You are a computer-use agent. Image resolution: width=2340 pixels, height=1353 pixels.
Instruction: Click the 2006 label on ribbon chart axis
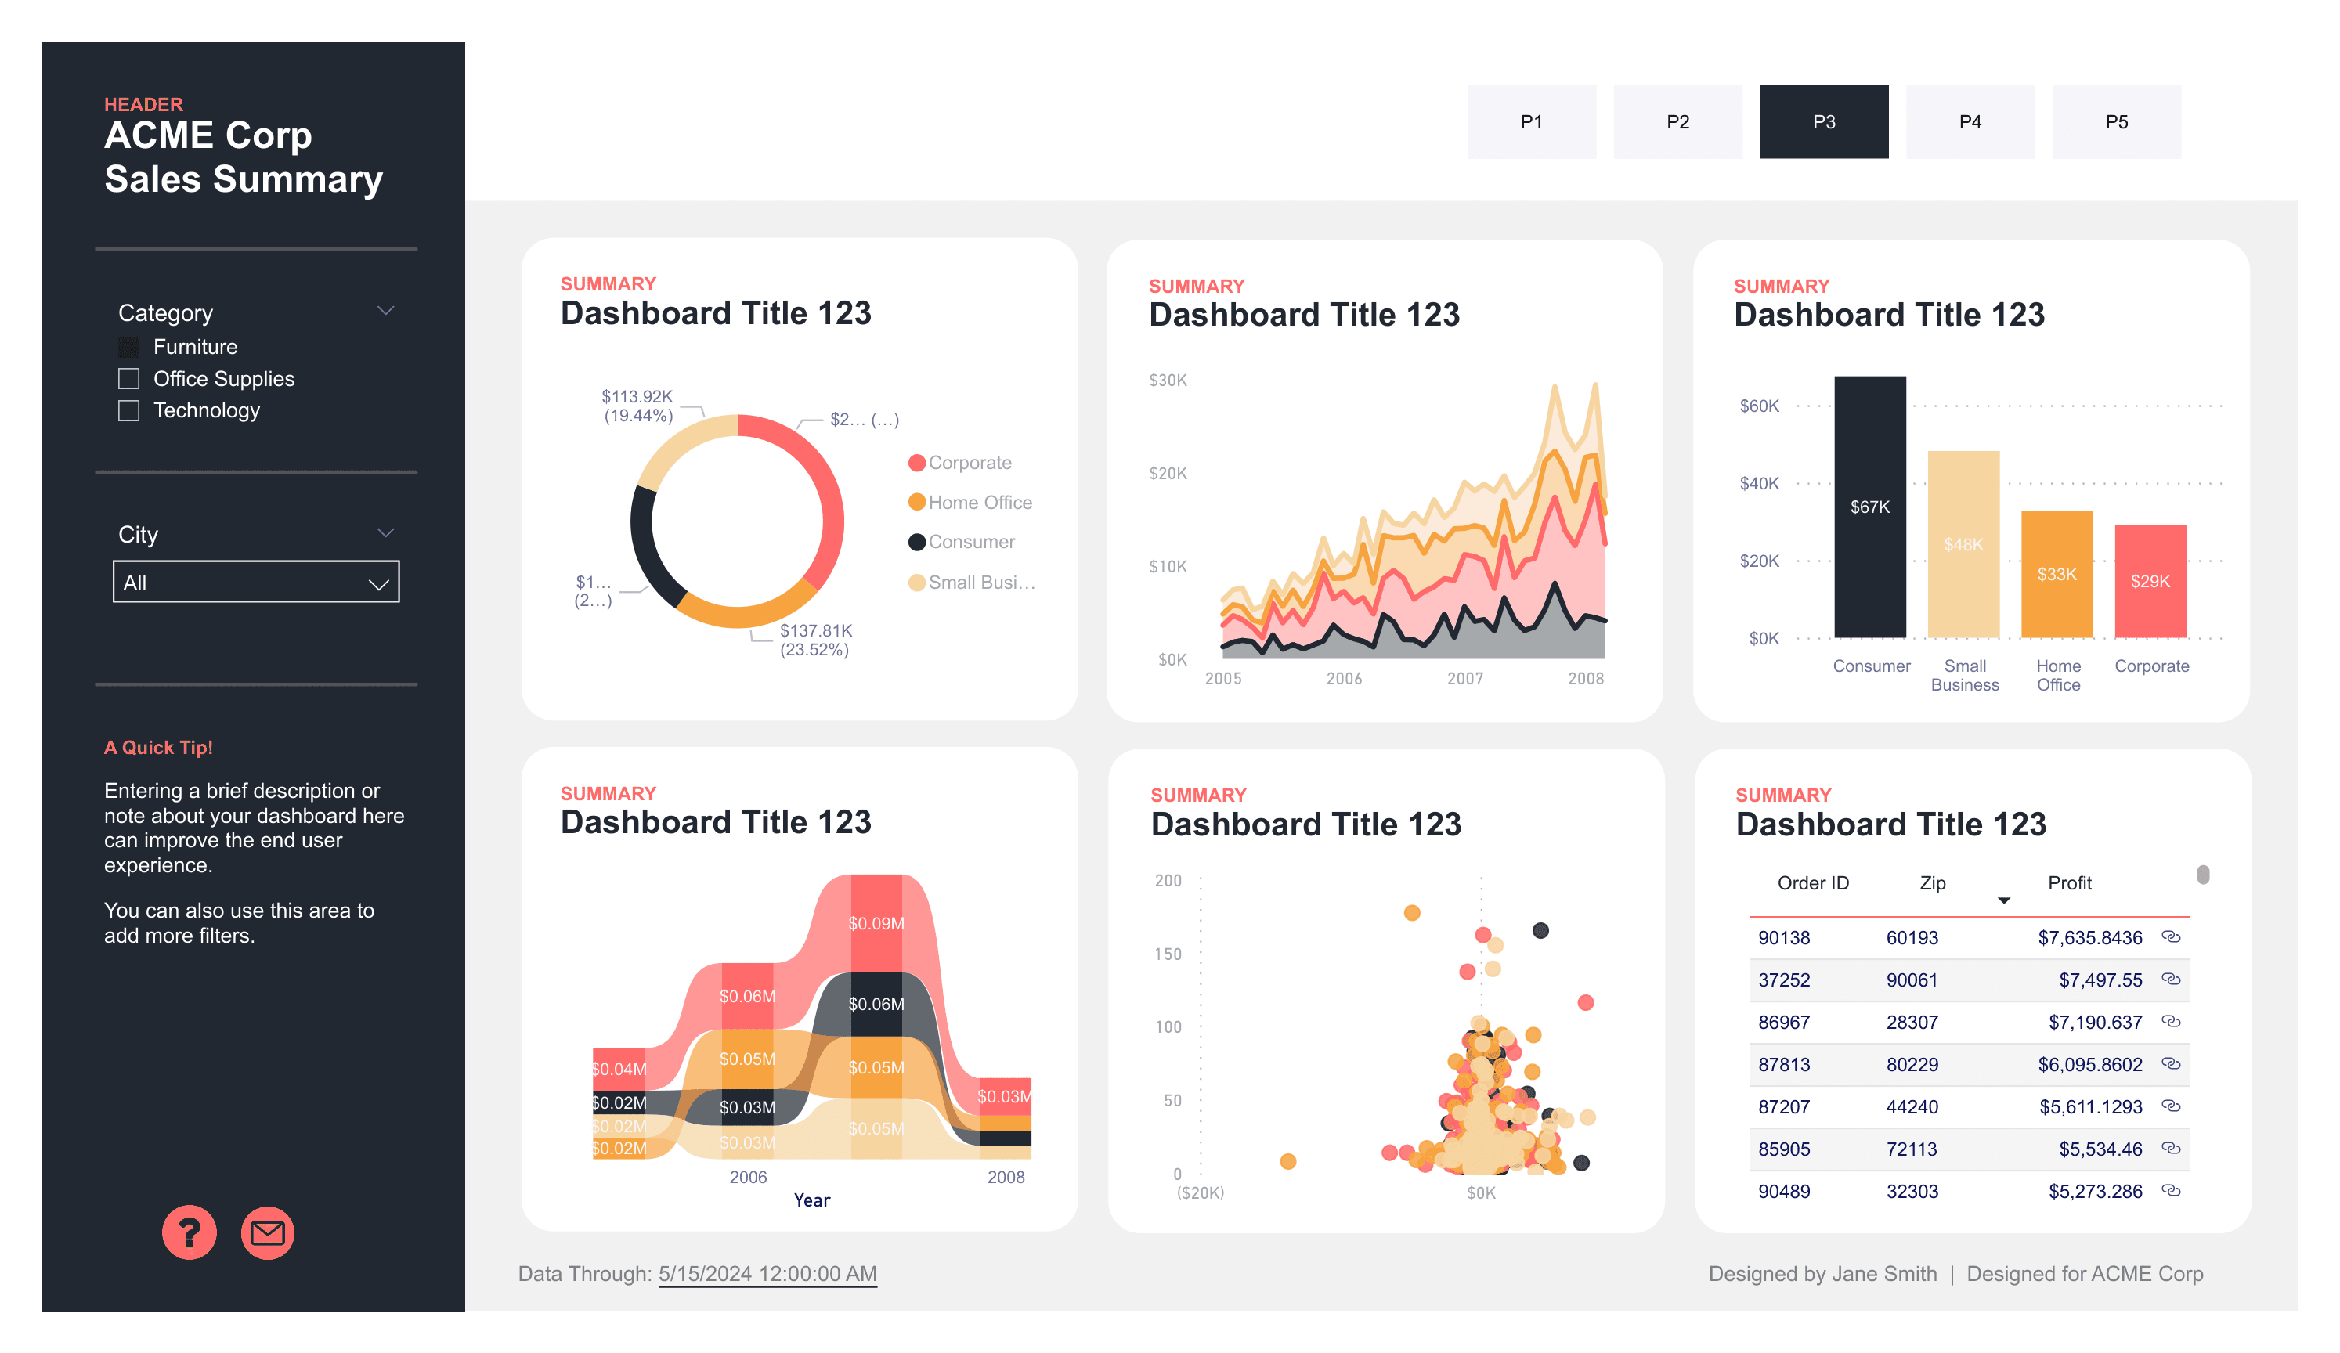(747, 1178)
